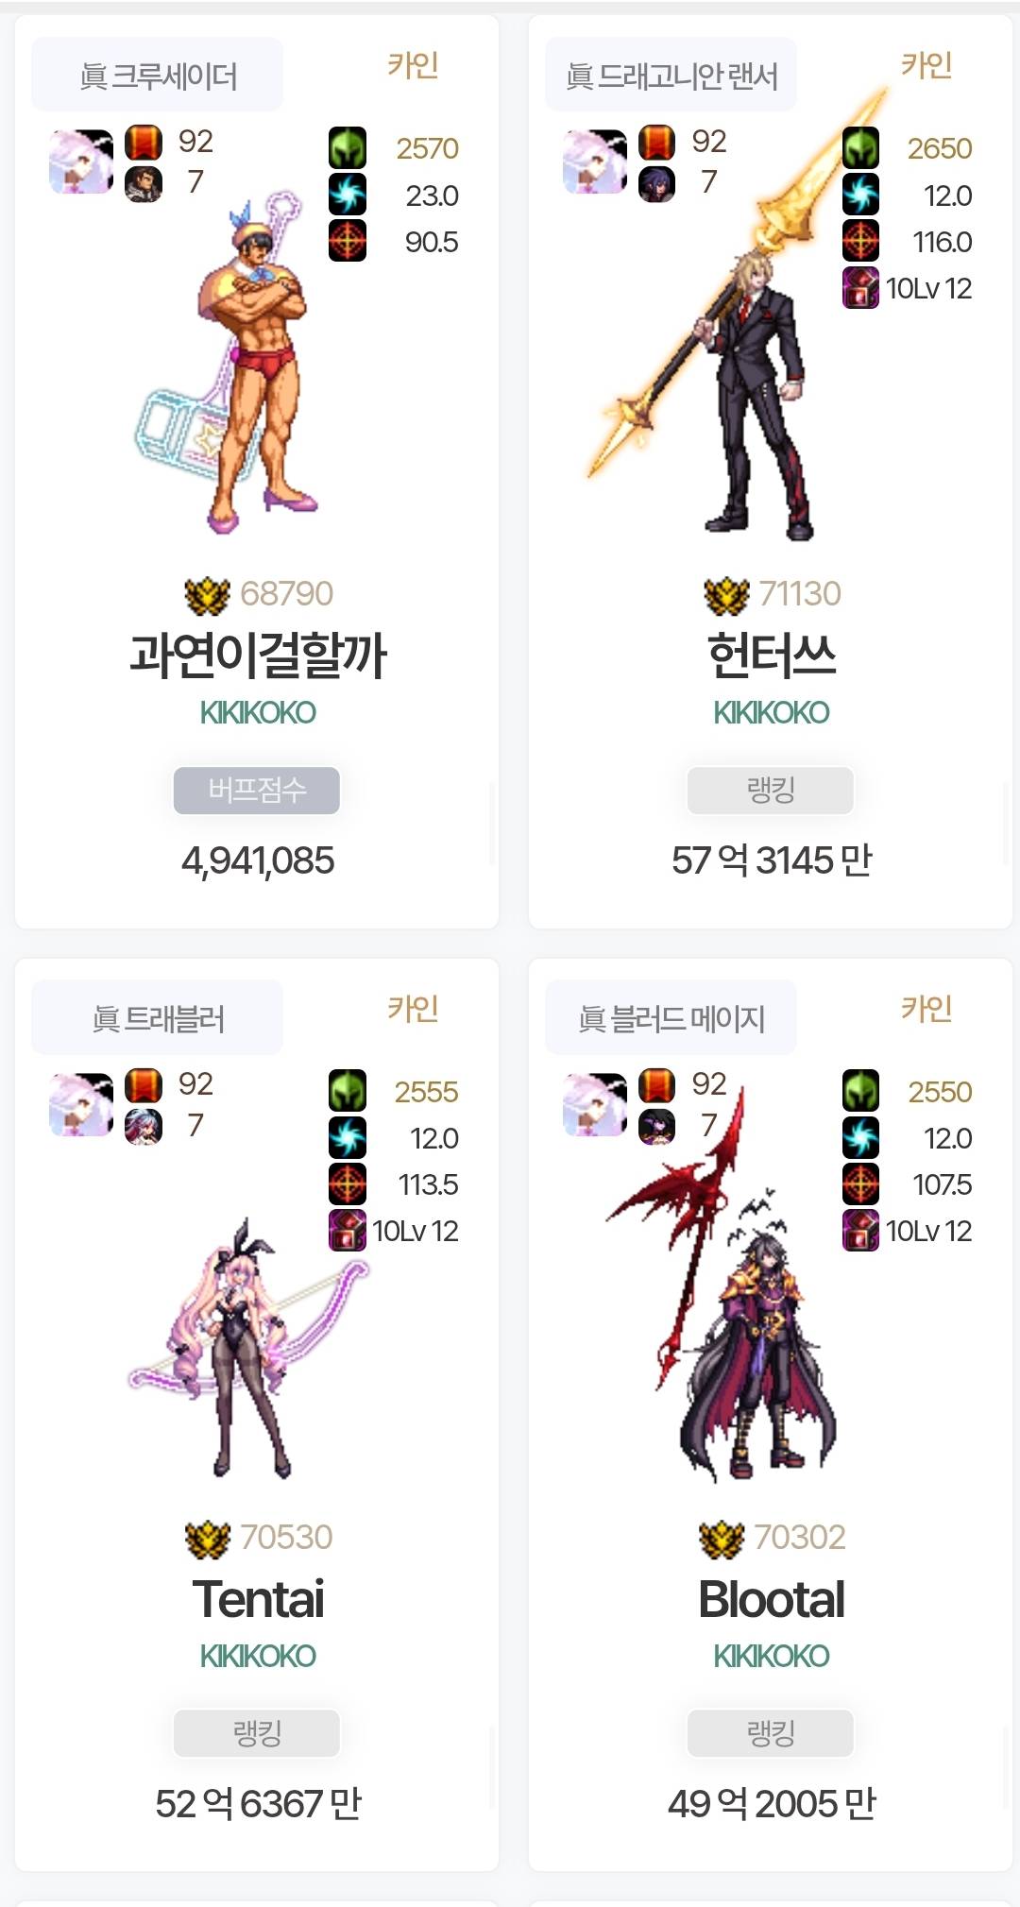This screenshot has height=1907, width=1020.
Task: Click the gold crest icon beside 71130
Action: pos(726,594)
